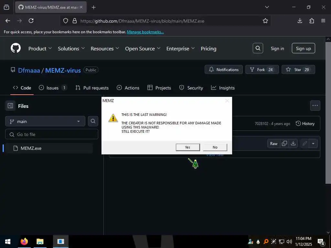
Task: Click the Notifications button
Action: pyautogui.click(x=224, y=69)
